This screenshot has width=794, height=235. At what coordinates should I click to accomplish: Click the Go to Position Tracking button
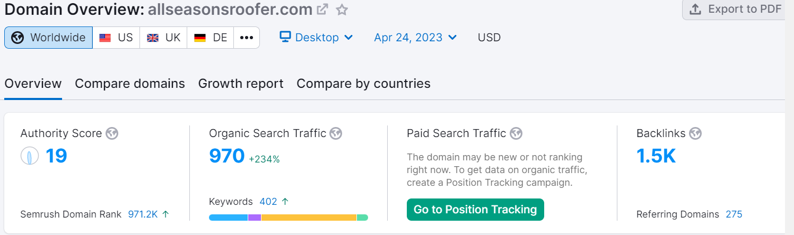[475, 210]
